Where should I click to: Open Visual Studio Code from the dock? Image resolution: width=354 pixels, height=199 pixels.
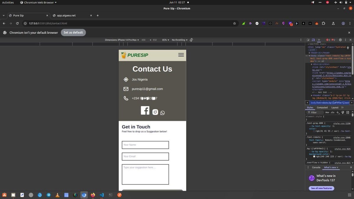tap(102, 195)
